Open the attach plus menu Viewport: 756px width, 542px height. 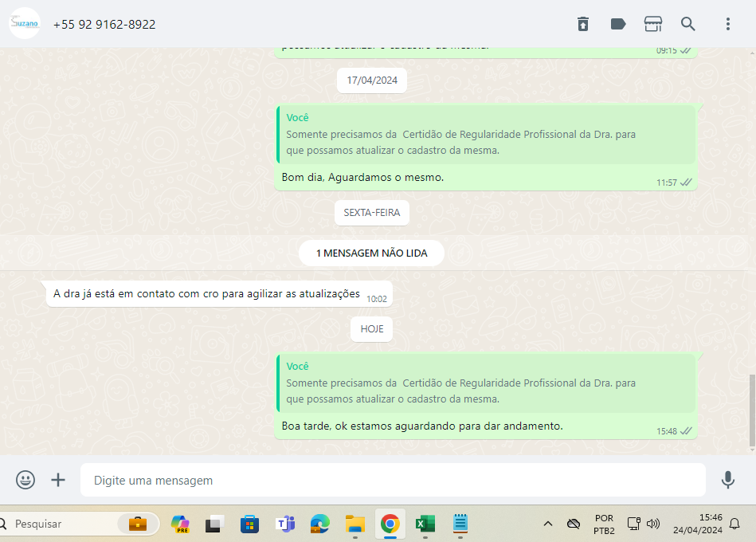(58, 480)
